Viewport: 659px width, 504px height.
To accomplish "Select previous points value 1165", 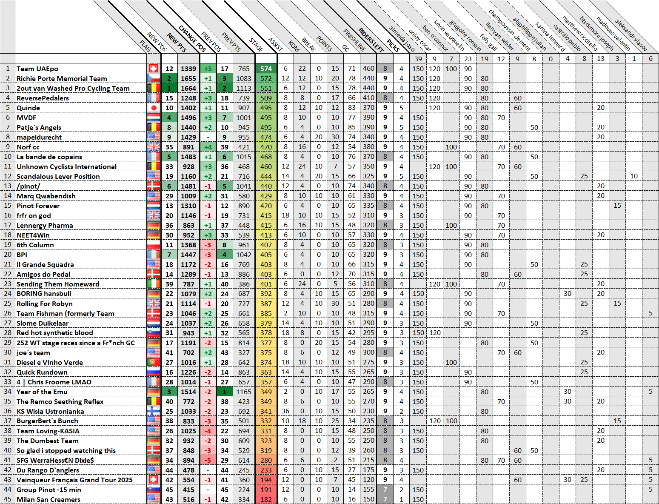I will coord(244,392).
